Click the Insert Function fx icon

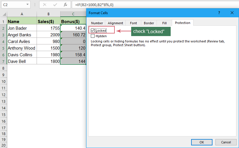[65, 5]
